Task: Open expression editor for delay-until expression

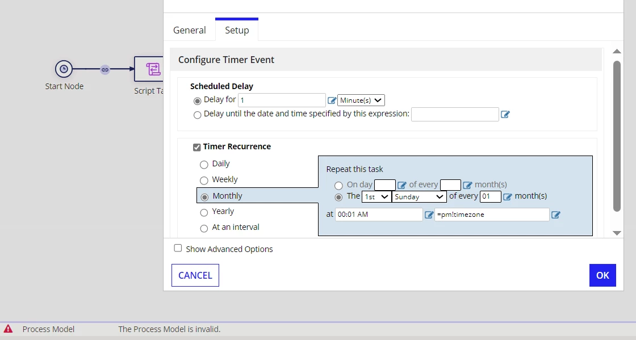Action: pos(505,114)
